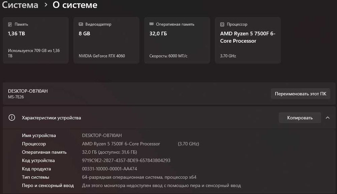Click the product code 00331-10000-00001-AA474
337x194 pixels.
point(110,169)
